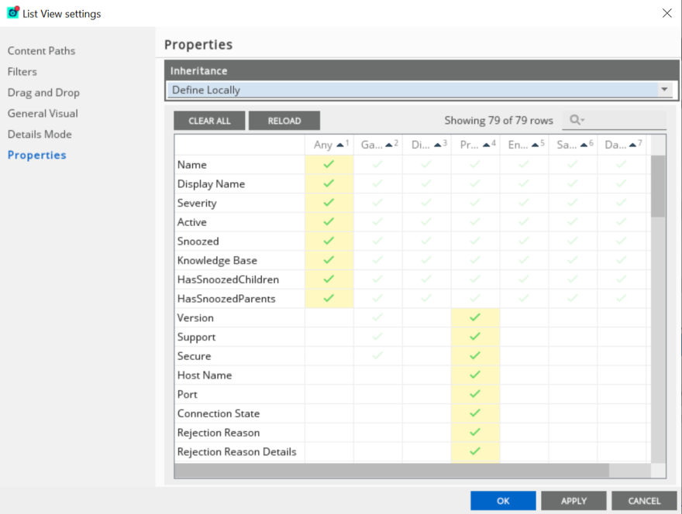Click sort arrow on Sa... column header
This screenshot has width=682, height=514.
pyautogui.click(x=584, y=145)
